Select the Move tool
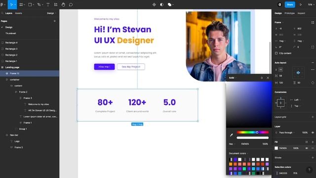 pos(11,4)
